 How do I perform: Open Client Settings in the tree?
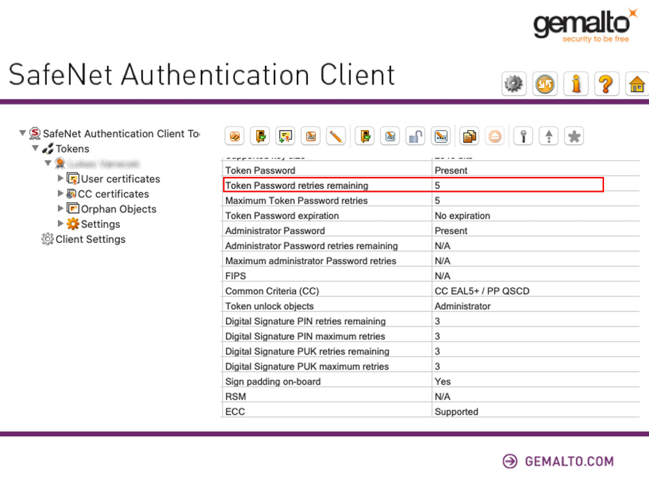point(83,239)
